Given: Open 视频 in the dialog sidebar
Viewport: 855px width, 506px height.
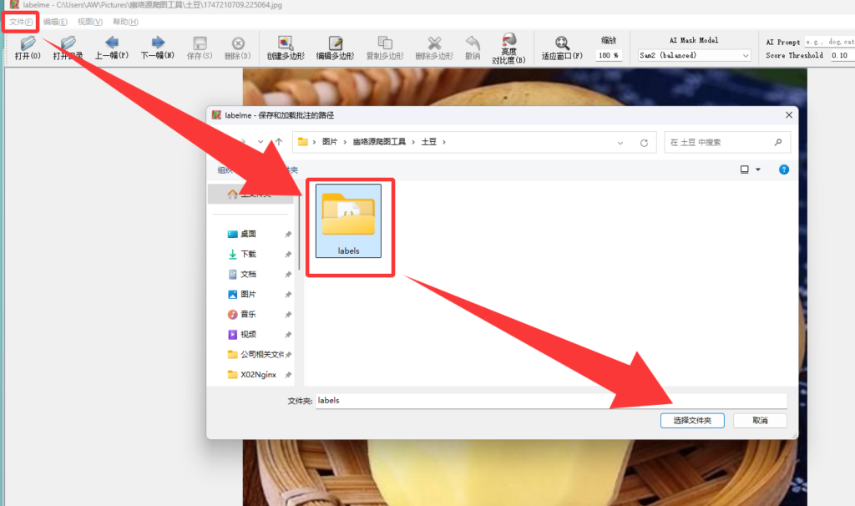Looking at the screenshot, I should click(248, 334).
